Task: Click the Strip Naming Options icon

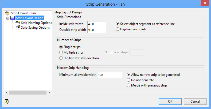Action: pos(18,23)
